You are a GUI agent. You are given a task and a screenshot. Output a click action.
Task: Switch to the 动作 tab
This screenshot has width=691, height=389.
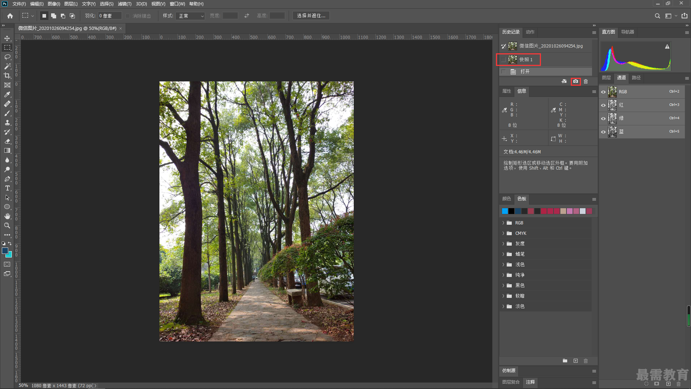(x=530, y=32)
